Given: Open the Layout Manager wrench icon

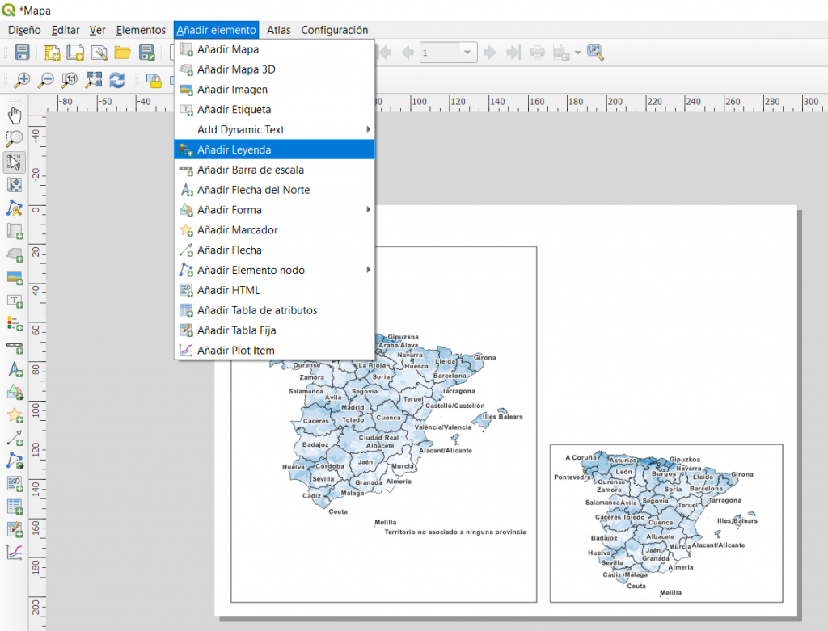Looking at the screenshot, I should [99, 53].
